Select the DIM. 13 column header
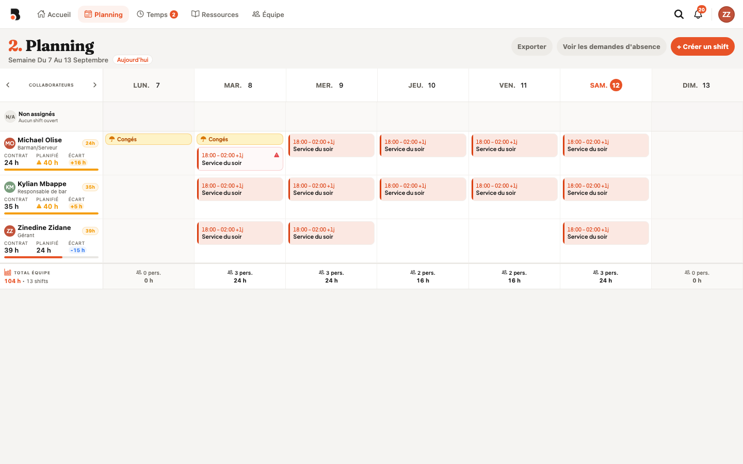 (697, 85)
